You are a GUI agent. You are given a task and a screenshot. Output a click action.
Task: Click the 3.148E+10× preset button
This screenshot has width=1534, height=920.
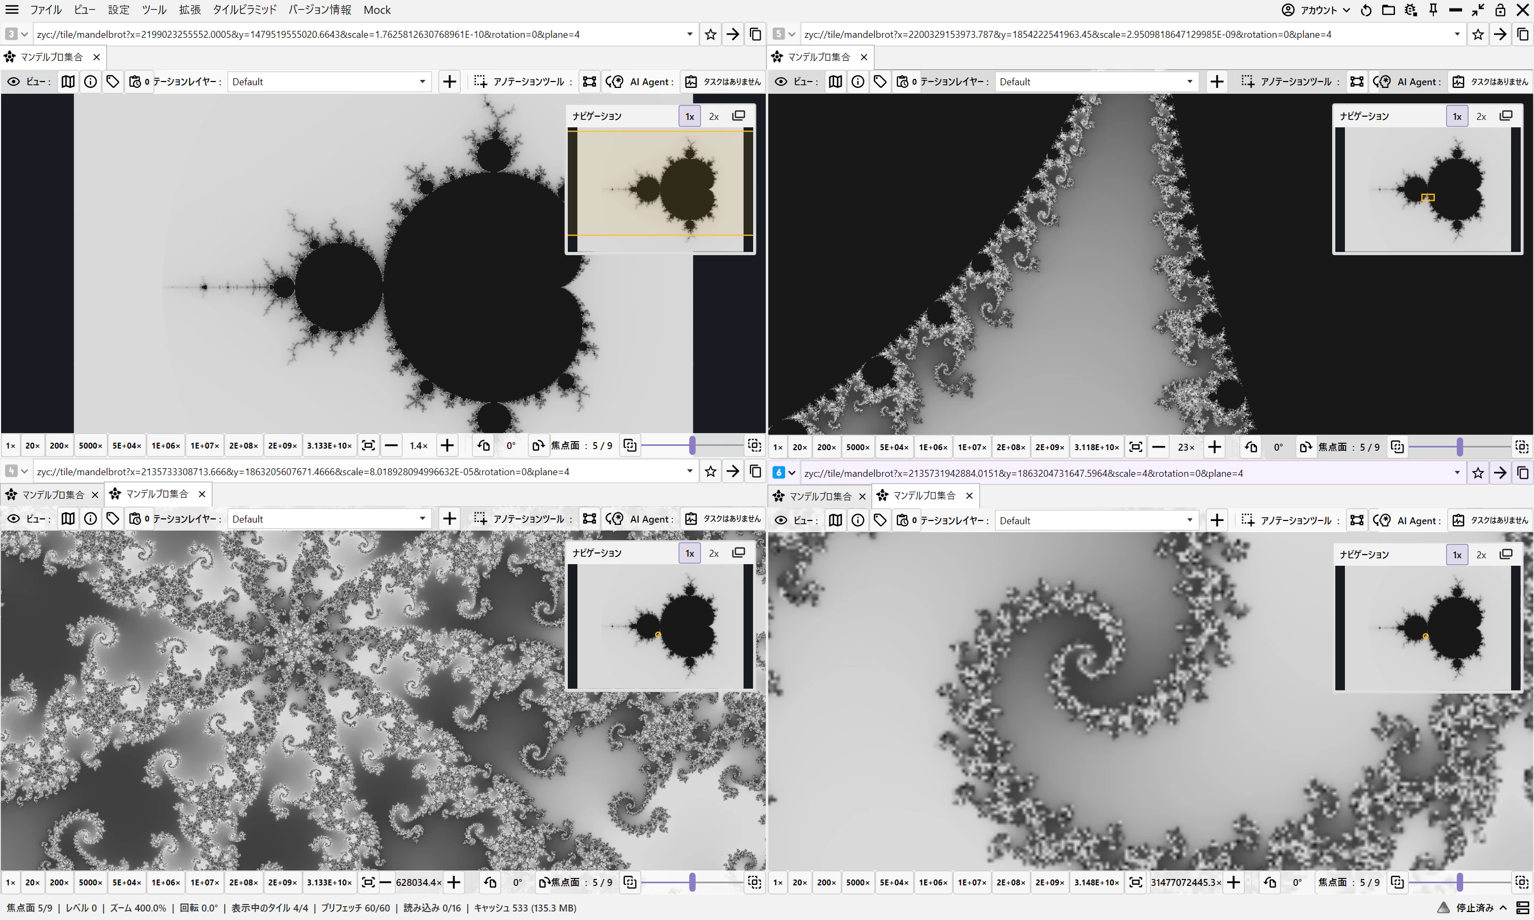1096,882
